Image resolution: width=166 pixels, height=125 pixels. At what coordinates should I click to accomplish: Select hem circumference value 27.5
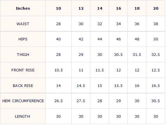click(x=81, y=101)
